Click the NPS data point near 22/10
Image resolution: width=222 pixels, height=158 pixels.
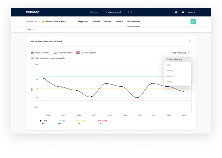click(107, 83)
